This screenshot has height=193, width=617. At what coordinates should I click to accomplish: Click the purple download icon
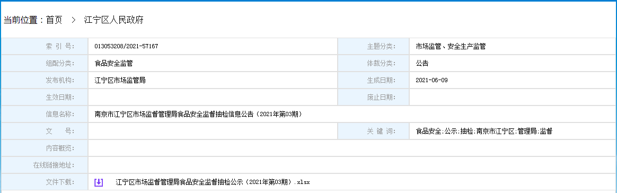99,182
